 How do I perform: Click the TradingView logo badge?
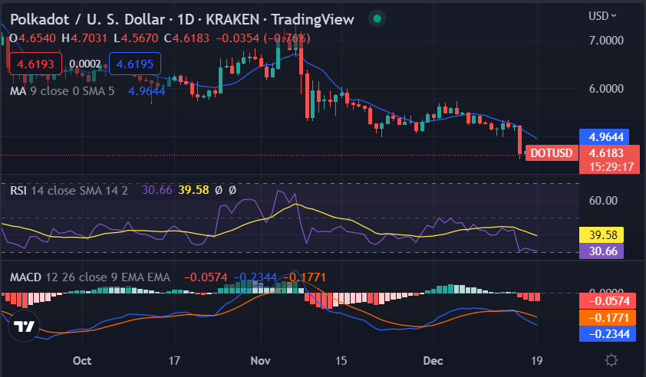24,326
